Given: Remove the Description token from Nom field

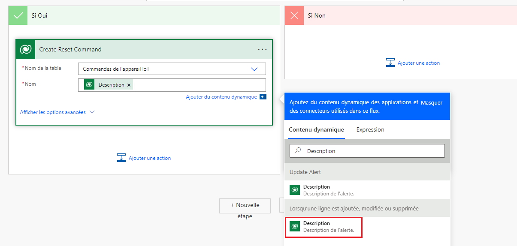Looking at the screenshot, I should [129, 85].
